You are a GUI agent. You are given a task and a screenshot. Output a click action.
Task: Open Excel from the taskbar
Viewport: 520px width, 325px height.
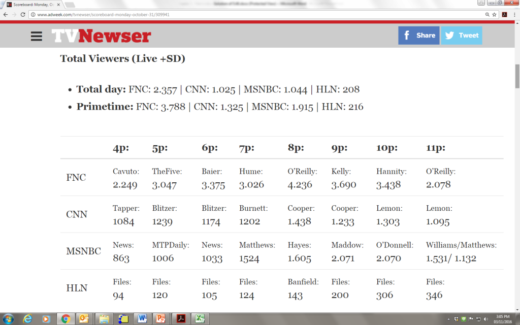pos(201,318)
